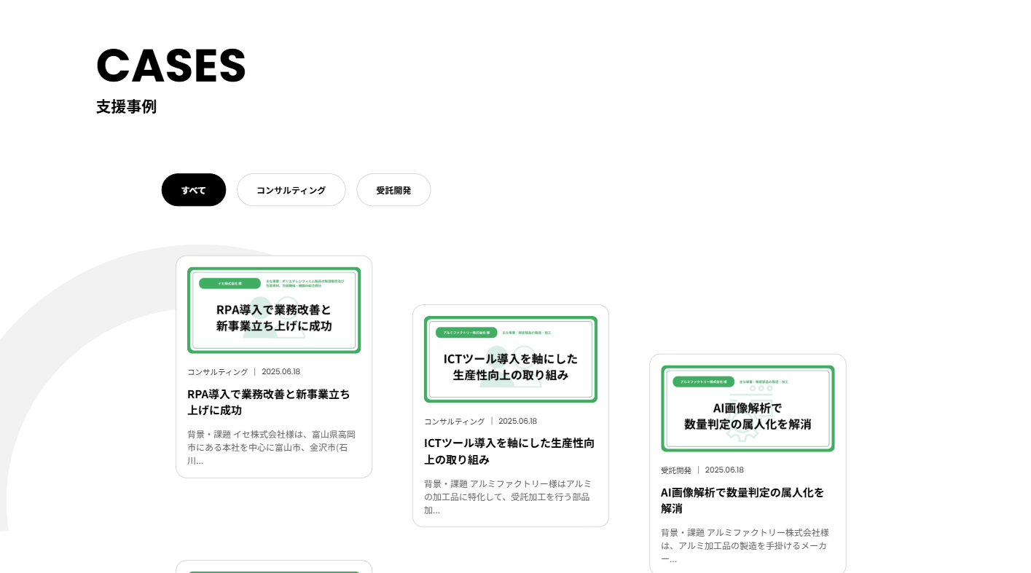Select the すべて filter button
This screenshot has width=1031, height=573.
(193, 190)
